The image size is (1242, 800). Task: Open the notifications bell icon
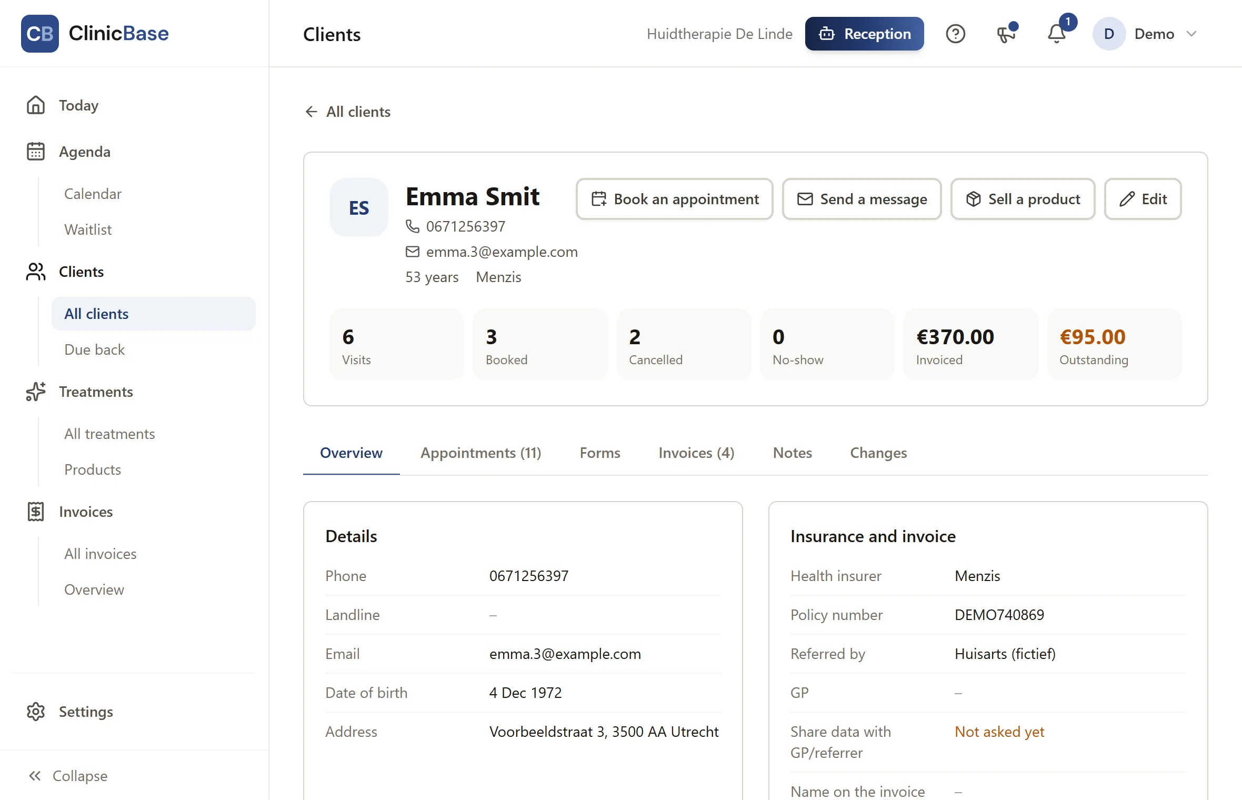point(1056,34)
